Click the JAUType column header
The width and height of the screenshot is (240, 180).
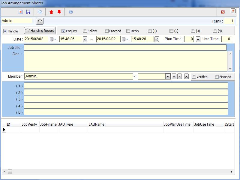[73, 124]
